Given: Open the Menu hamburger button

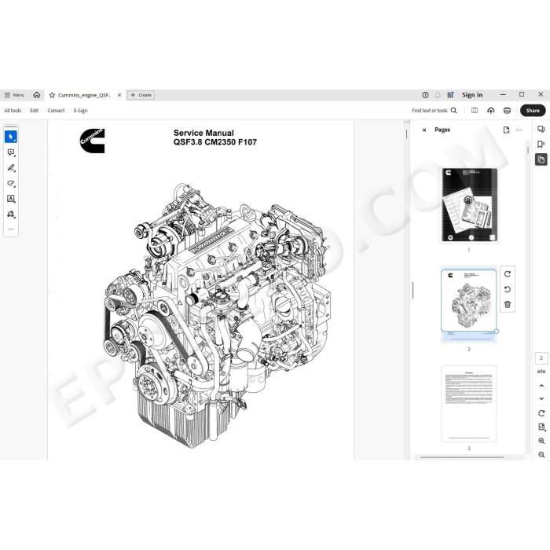Looking at the screenshot, I should (x=14, y=95).
